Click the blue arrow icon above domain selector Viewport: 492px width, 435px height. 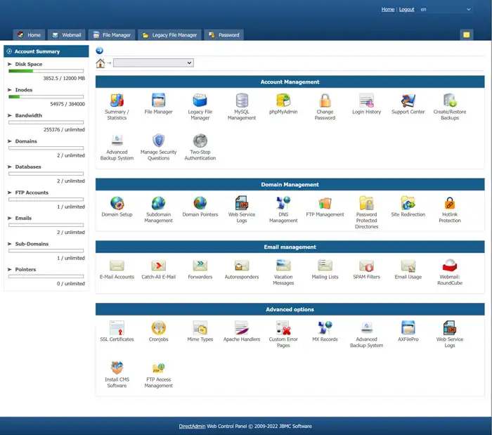pos(100,51)
